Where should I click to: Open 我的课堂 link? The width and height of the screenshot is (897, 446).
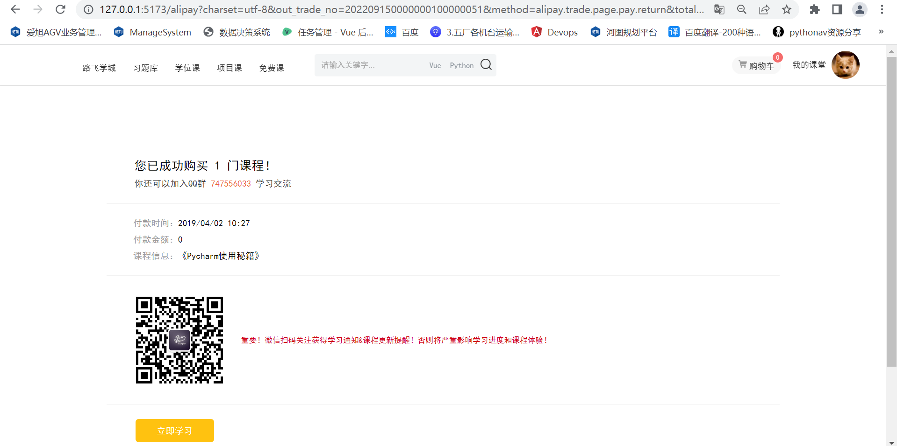click(x=809, y=65)
